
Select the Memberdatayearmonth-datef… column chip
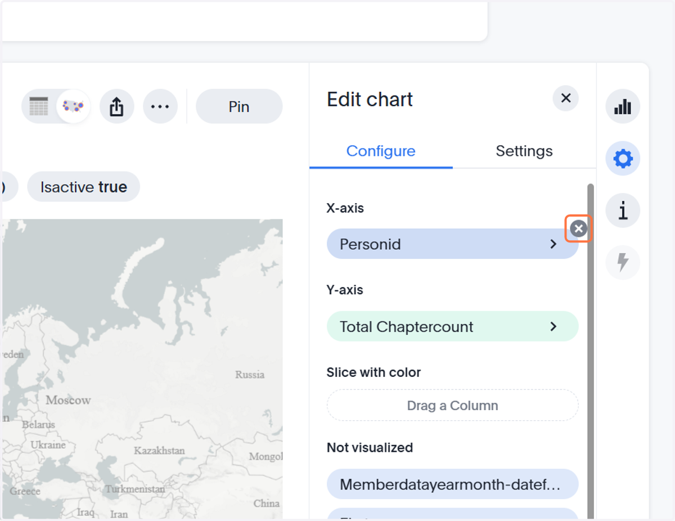tap(452, 484)
